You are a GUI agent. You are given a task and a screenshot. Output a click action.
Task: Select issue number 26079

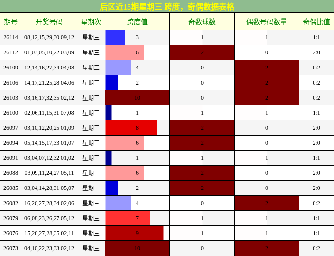[11, 218]
